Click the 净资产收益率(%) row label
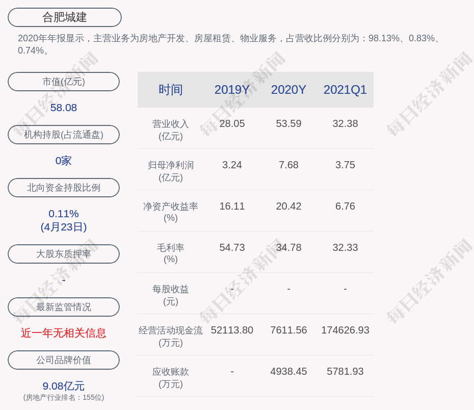The width and height of the screenshot is (474, 410). [x=171, y=212]
